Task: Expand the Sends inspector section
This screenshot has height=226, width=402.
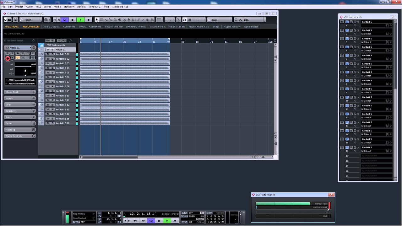Action: (x=20, y=117)
